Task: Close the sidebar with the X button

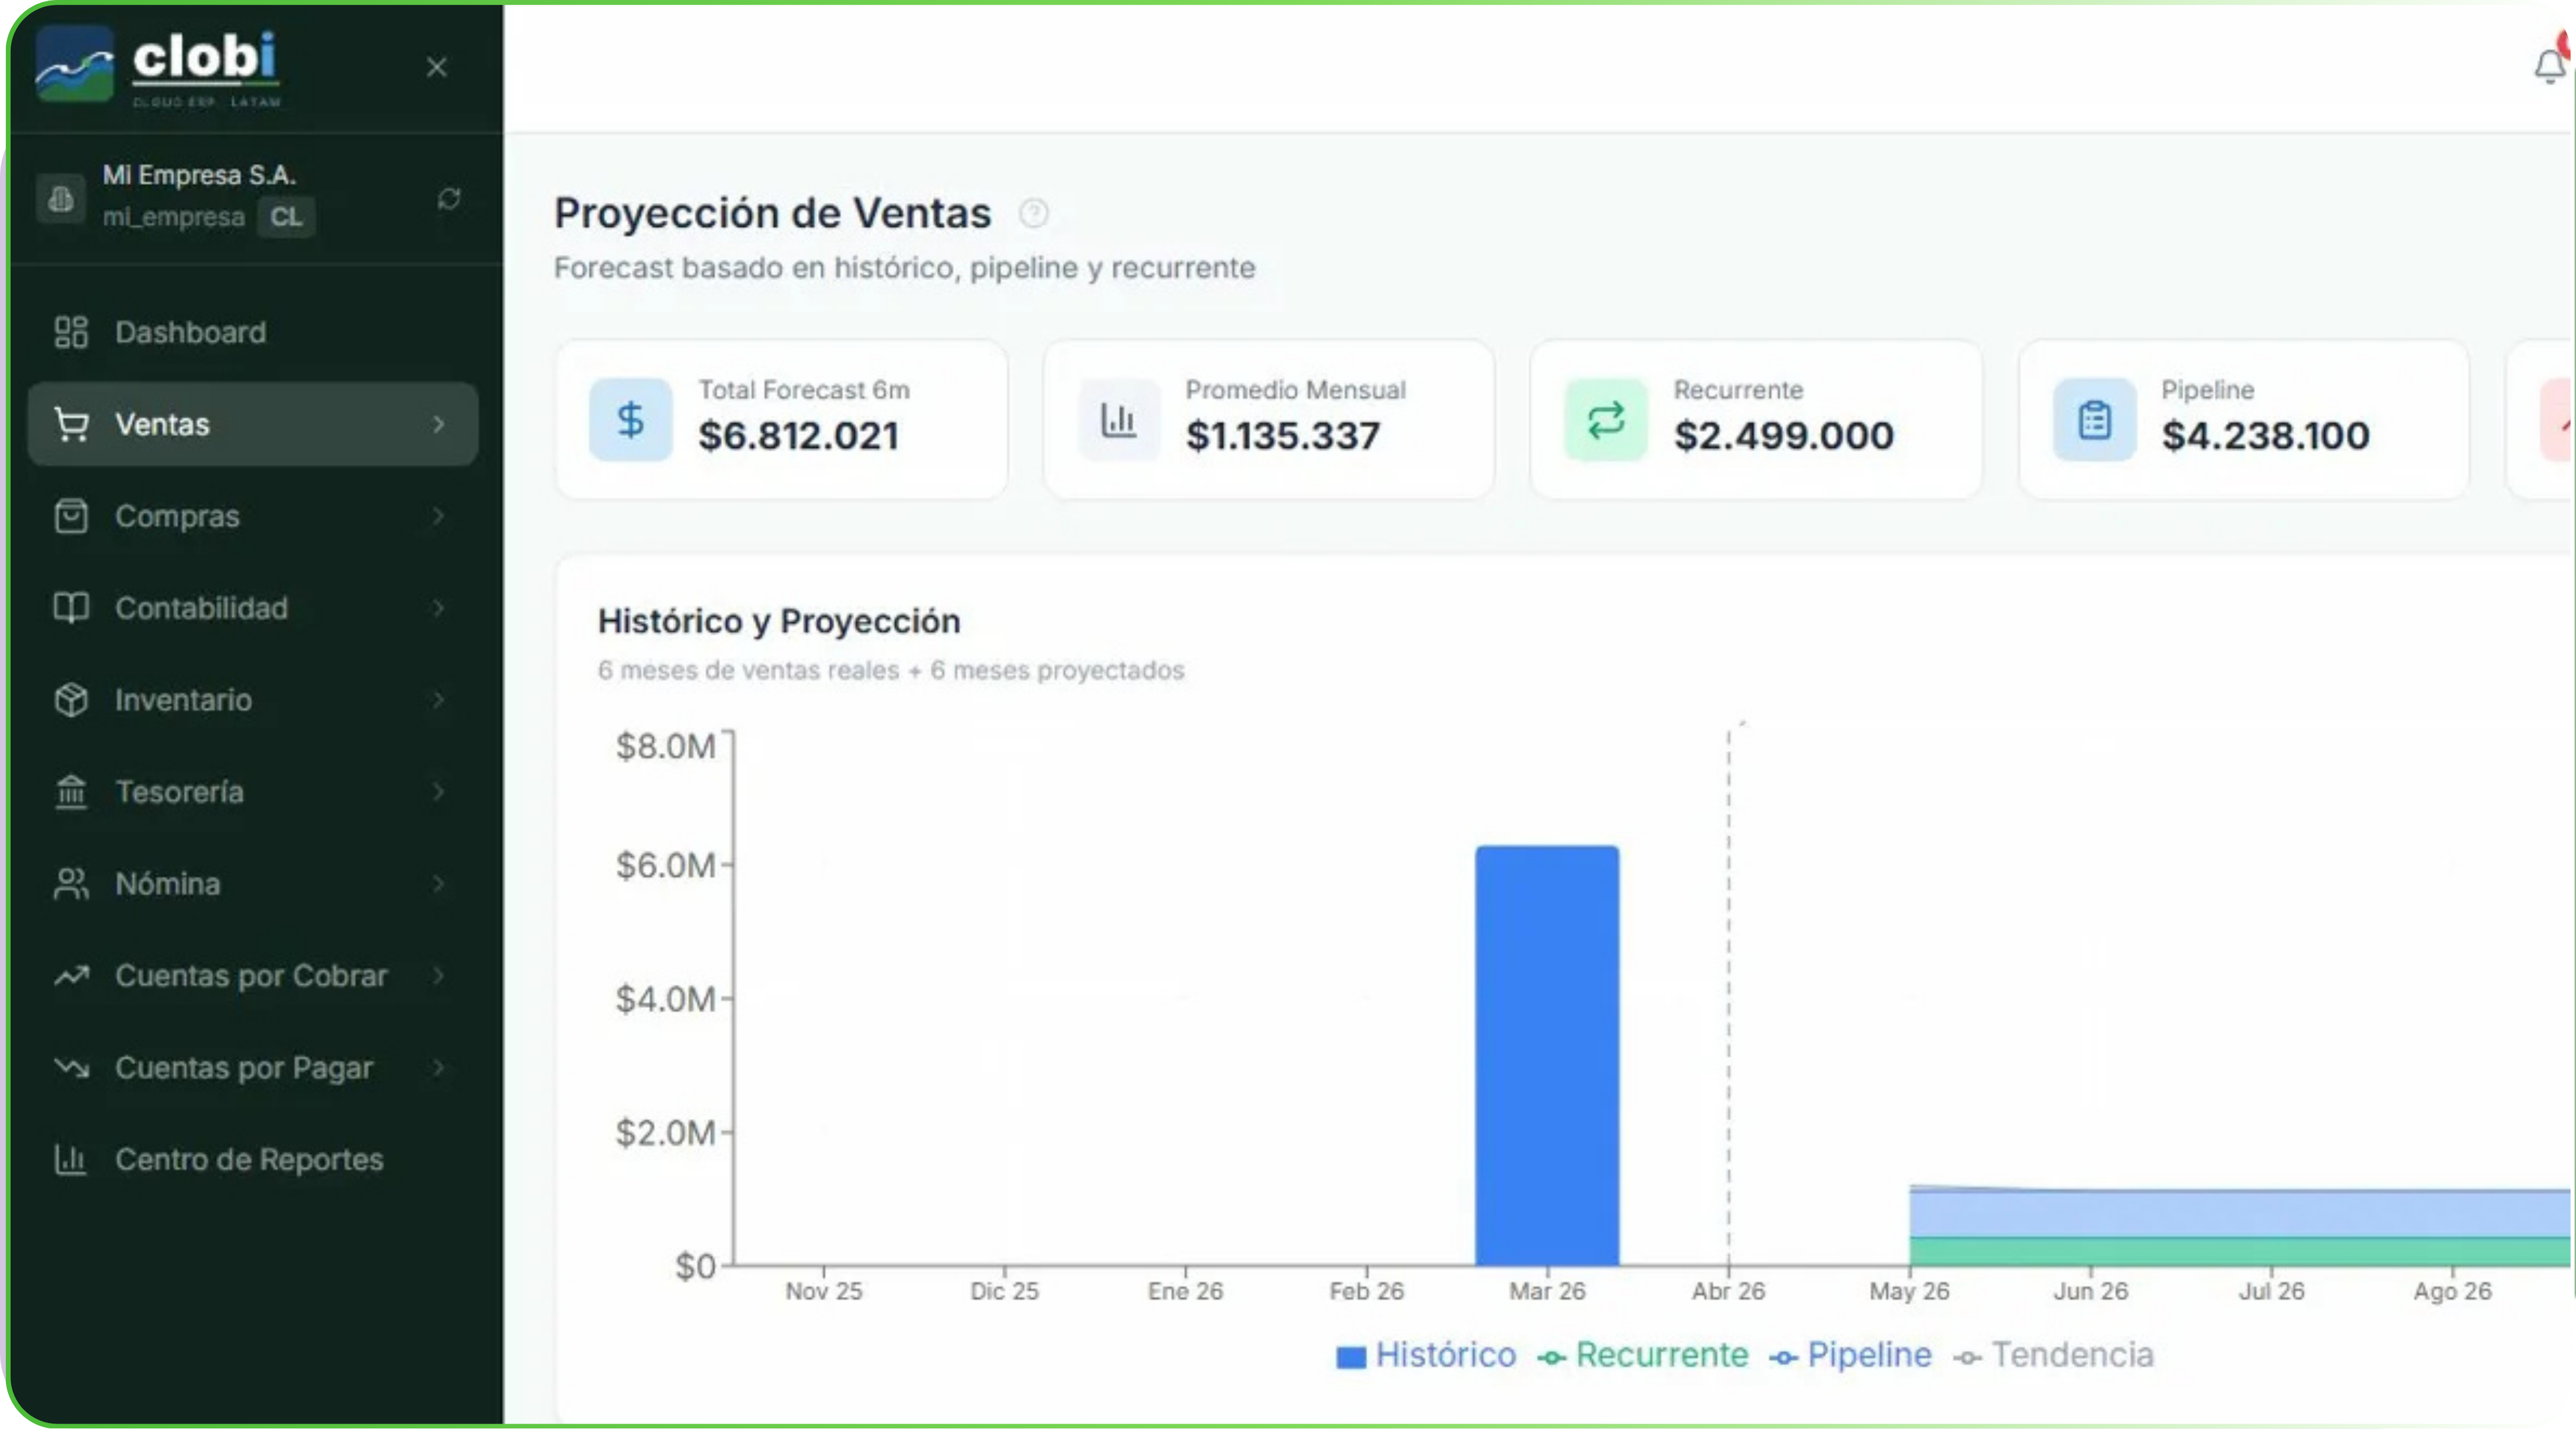Action: [x=436, y=67]
